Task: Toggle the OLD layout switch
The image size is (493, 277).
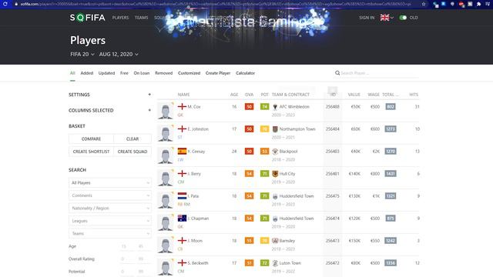Action: [403, 18]
